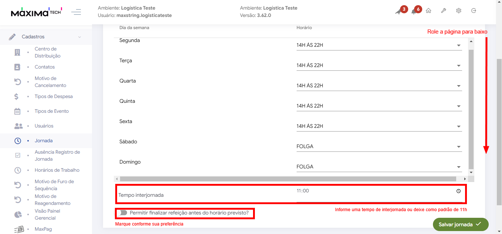Open Tipos de Evento link

(52, 111)
